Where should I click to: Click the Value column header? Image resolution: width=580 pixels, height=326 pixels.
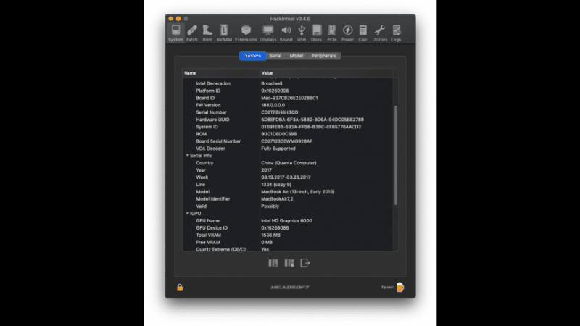[326, 73]
